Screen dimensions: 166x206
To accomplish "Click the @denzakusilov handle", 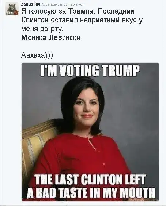I will coord(55,4).
